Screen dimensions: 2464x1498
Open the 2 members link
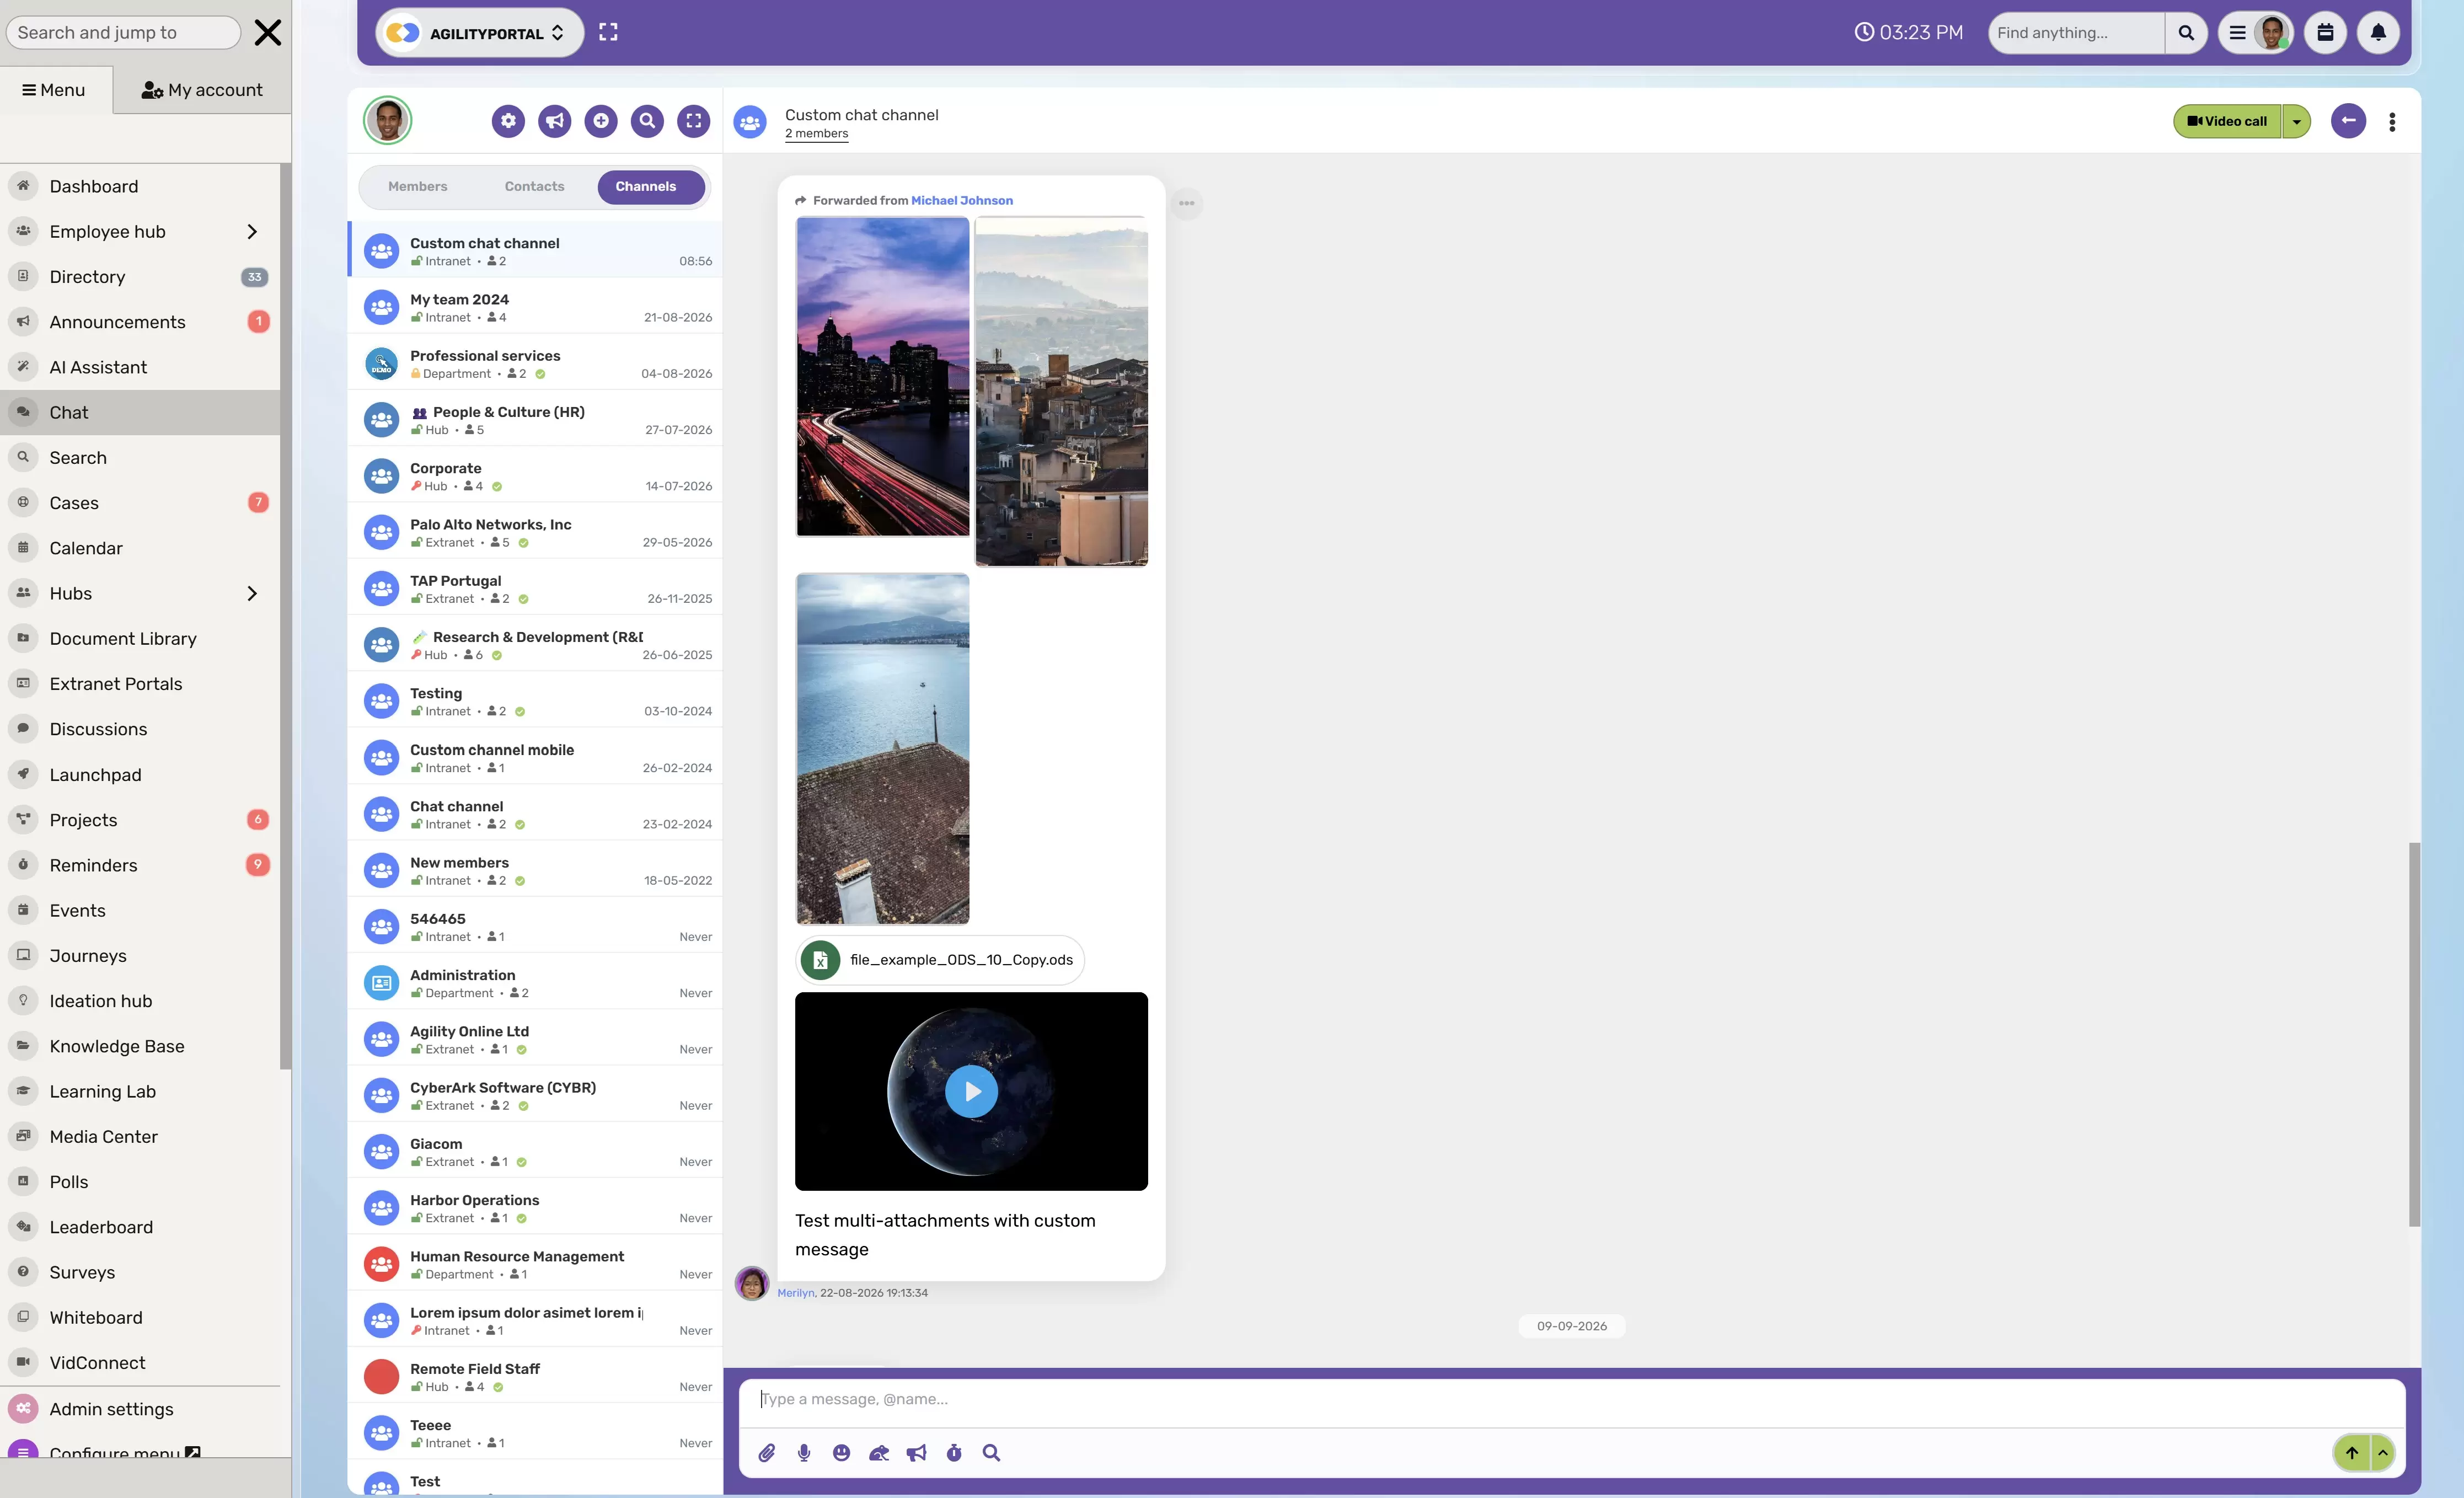816,134
